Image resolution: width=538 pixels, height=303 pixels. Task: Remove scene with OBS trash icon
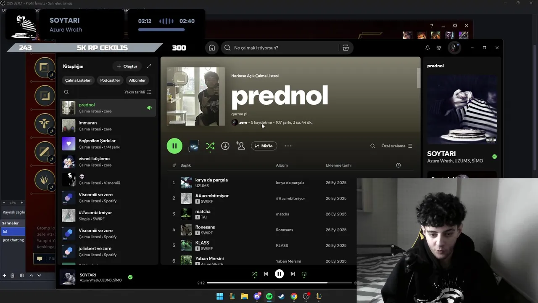[x=12, y=276]
